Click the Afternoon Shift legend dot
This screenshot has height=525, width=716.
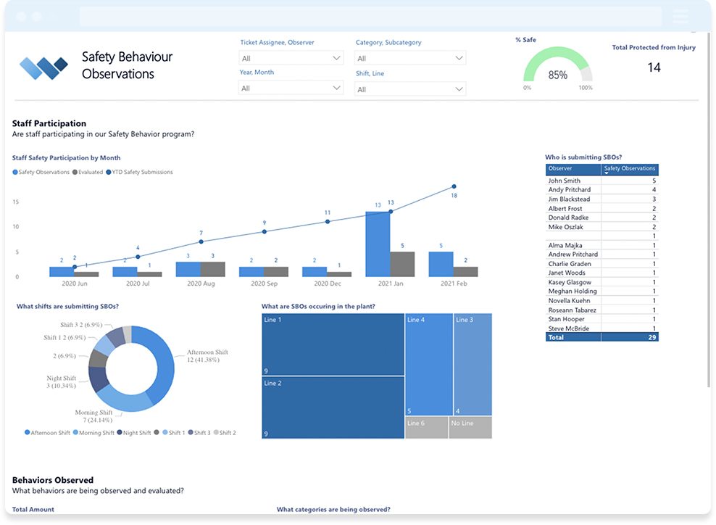click(x=28, y=432)
